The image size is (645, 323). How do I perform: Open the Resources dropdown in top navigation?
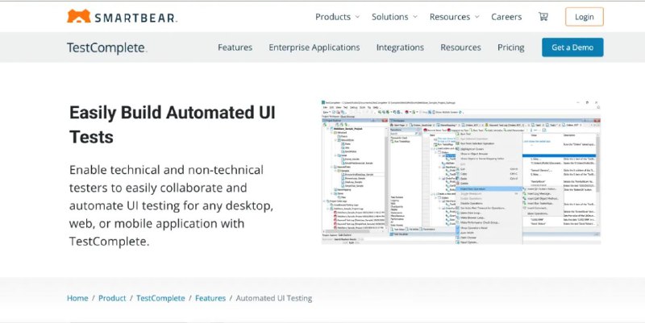[x=455, y=17]
